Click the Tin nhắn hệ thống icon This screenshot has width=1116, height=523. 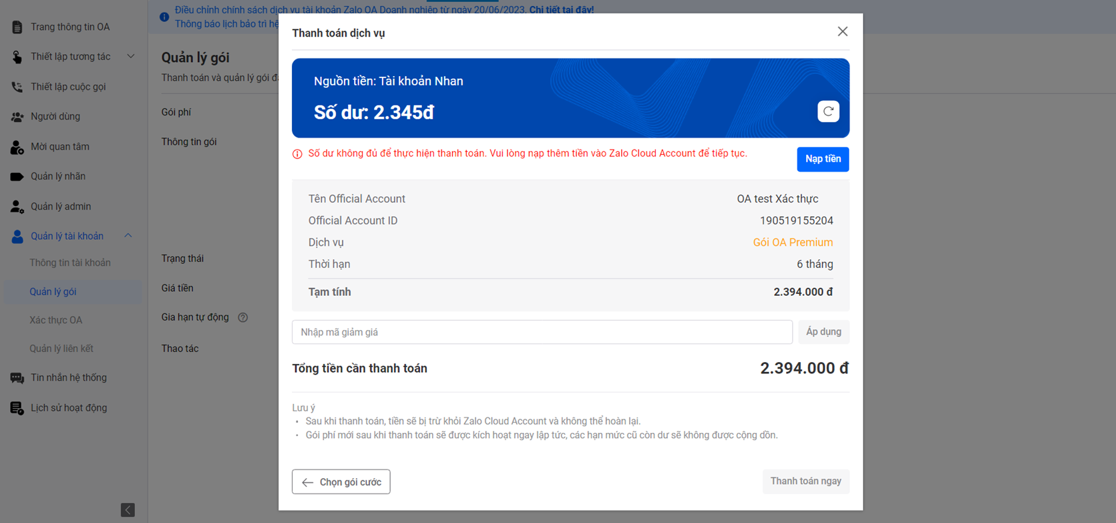click(17, 378)
